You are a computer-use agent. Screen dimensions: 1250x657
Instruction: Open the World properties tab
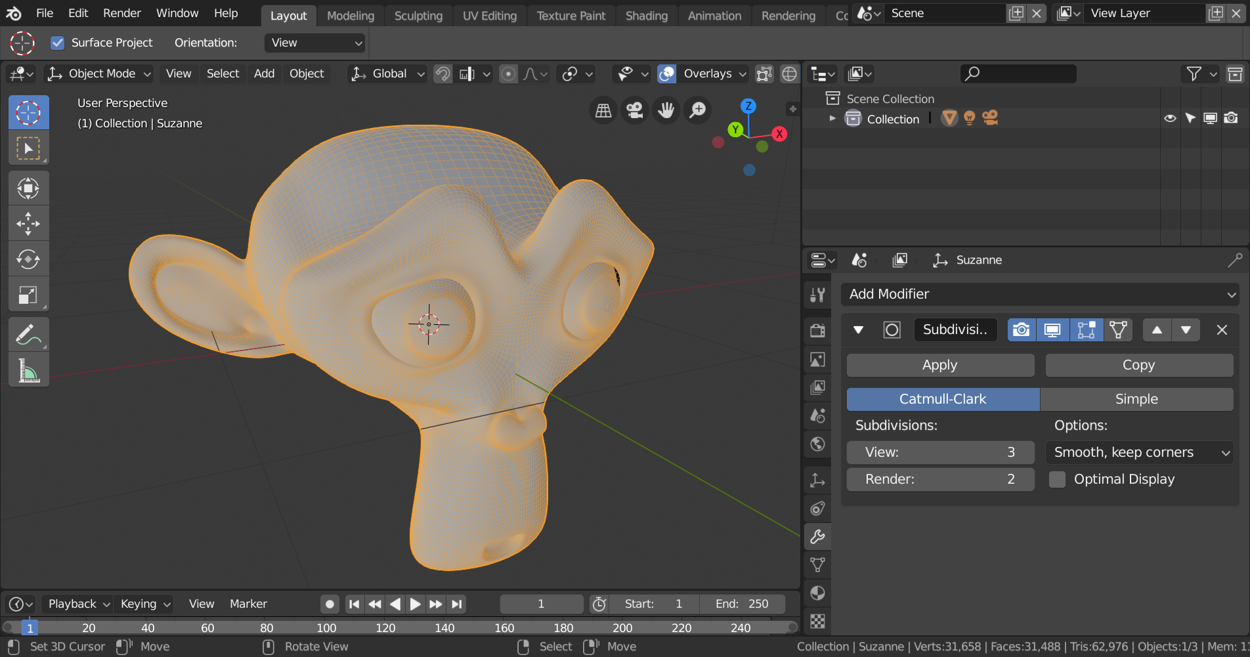click(817, 444)
